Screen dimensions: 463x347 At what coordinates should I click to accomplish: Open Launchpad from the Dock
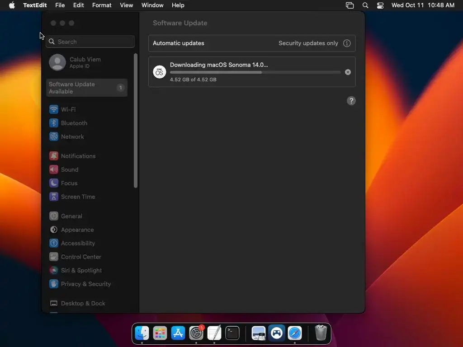tap(160, 333)
